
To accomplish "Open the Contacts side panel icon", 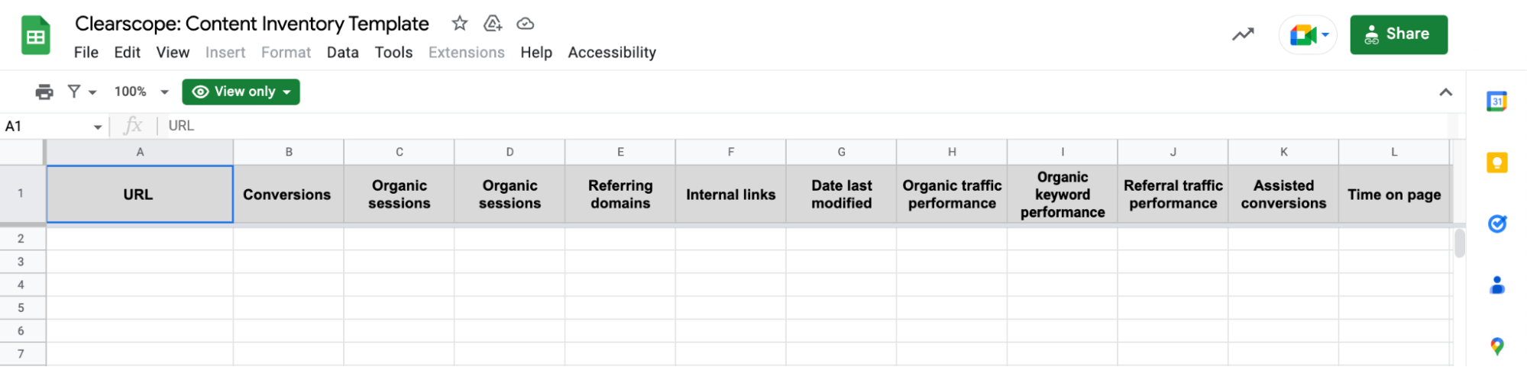I will pos(1496,285).
